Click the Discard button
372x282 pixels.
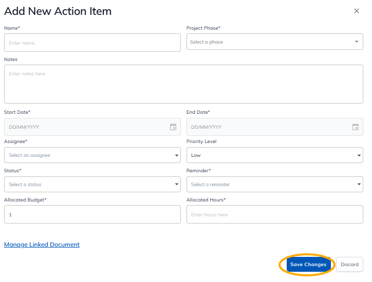[x=349, y=265]
